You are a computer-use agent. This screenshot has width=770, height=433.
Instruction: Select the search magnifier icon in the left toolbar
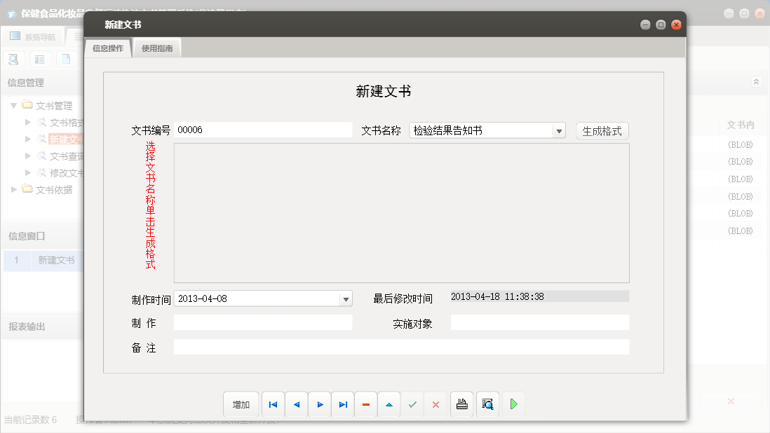tap(13, 59)
